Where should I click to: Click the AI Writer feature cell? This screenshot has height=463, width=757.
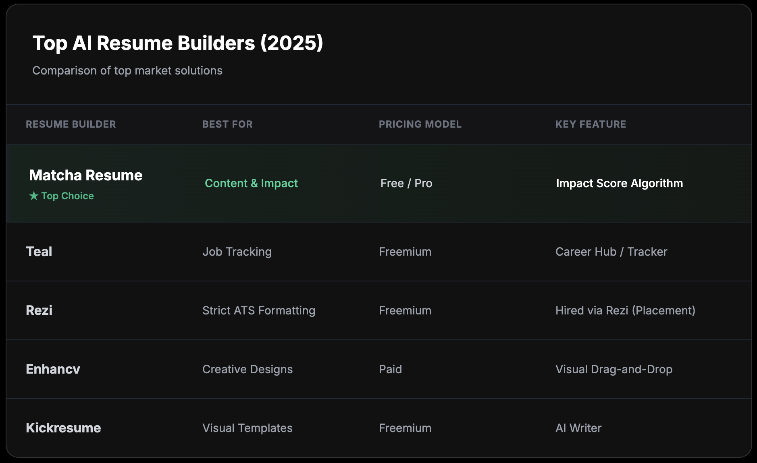tap(578, 428)
